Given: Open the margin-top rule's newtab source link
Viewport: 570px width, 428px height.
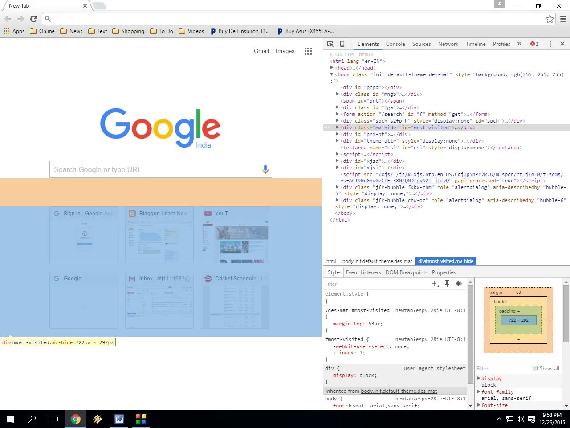Looking at the screenshot, I should coord(430,310).
